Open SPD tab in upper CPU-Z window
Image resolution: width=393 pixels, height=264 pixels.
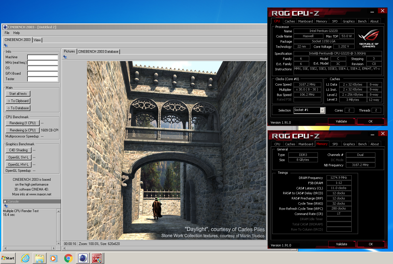(335, 21)
